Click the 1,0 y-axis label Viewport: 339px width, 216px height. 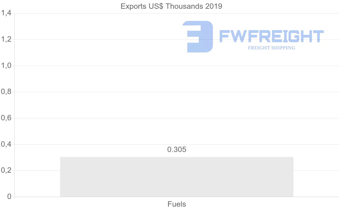[6, 66]
